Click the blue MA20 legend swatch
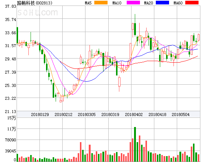This screenshot has width=221, height=162. click(x=162, y=3)
